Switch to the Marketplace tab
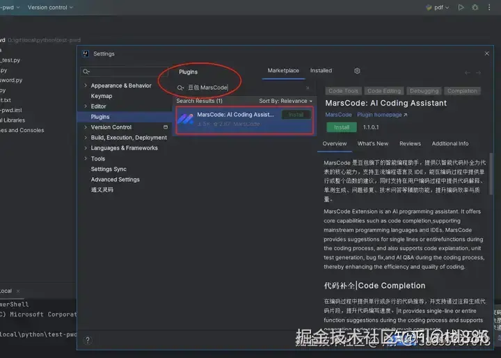The height and width of the screenshot is (358, 501). click(283, 70)
